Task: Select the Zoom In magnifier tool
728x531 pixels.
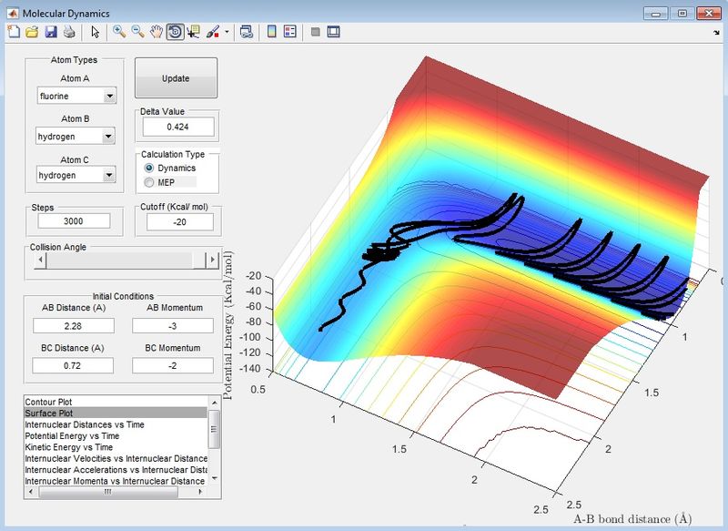Action: (118, 32)
